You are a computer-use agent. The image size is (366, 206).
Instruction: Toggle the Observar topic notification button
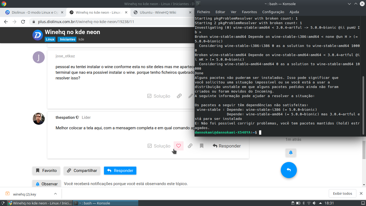coord(47,184)
